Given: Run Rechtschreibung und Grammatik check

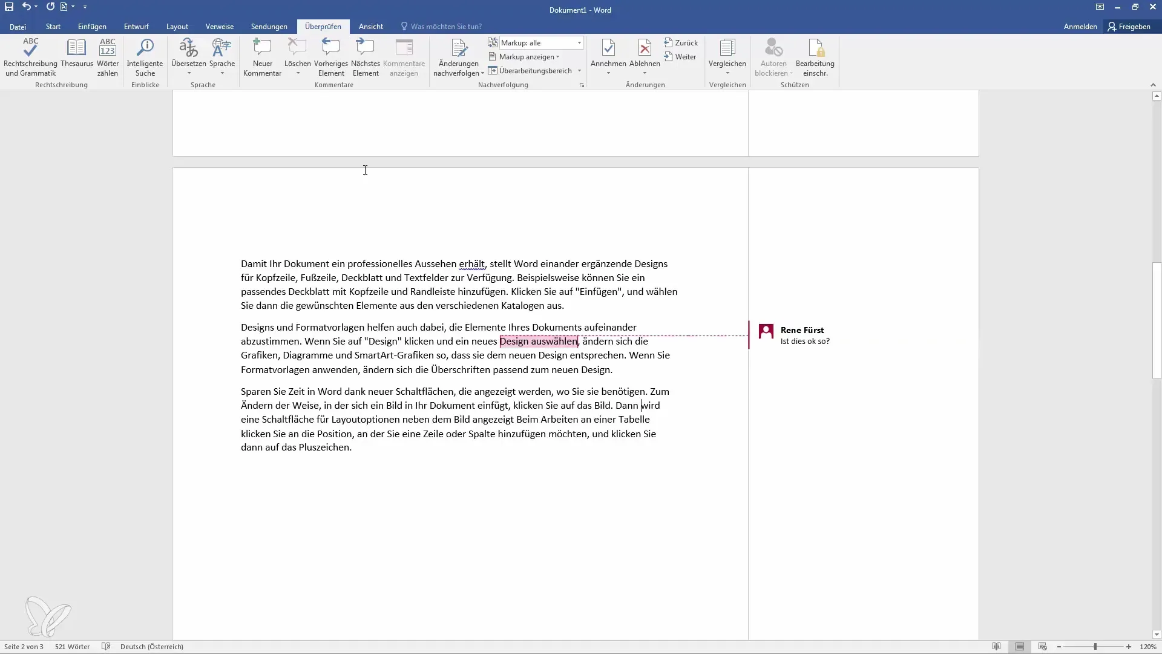Looking at the screenshot, I should click(x=30, y=58).
